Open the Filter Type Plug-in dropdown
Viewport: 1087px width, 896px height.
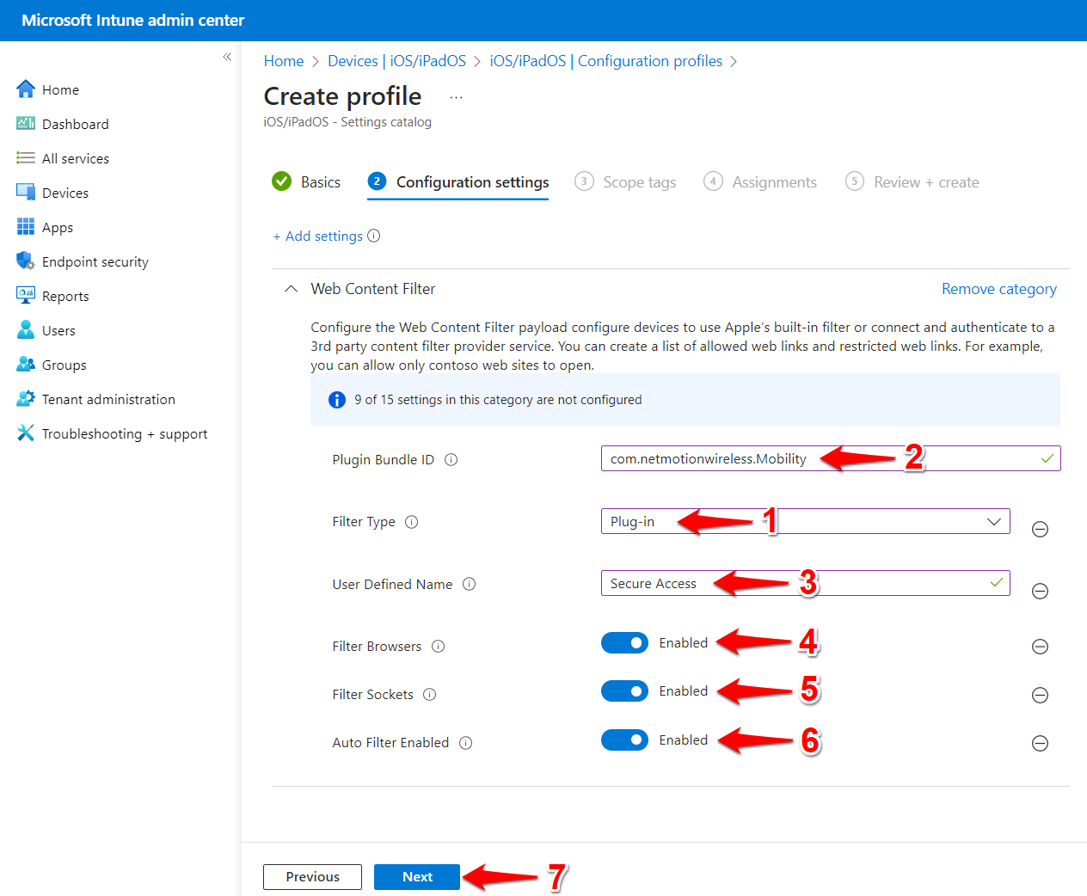pos(805,521)
